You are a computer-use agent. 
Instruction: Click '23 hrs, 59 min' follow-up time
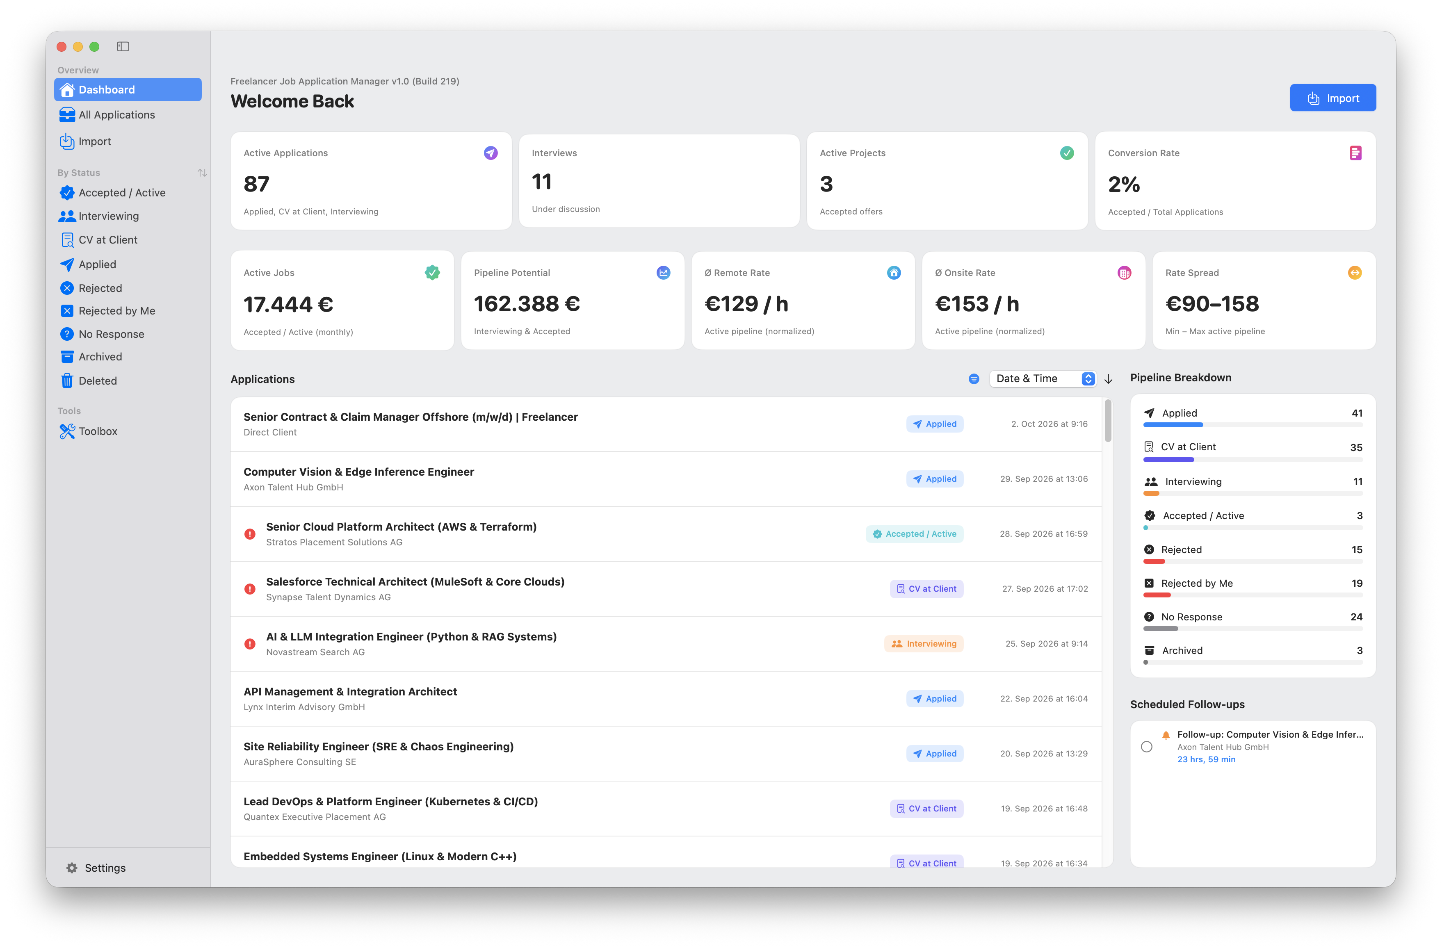(1206, 760)
